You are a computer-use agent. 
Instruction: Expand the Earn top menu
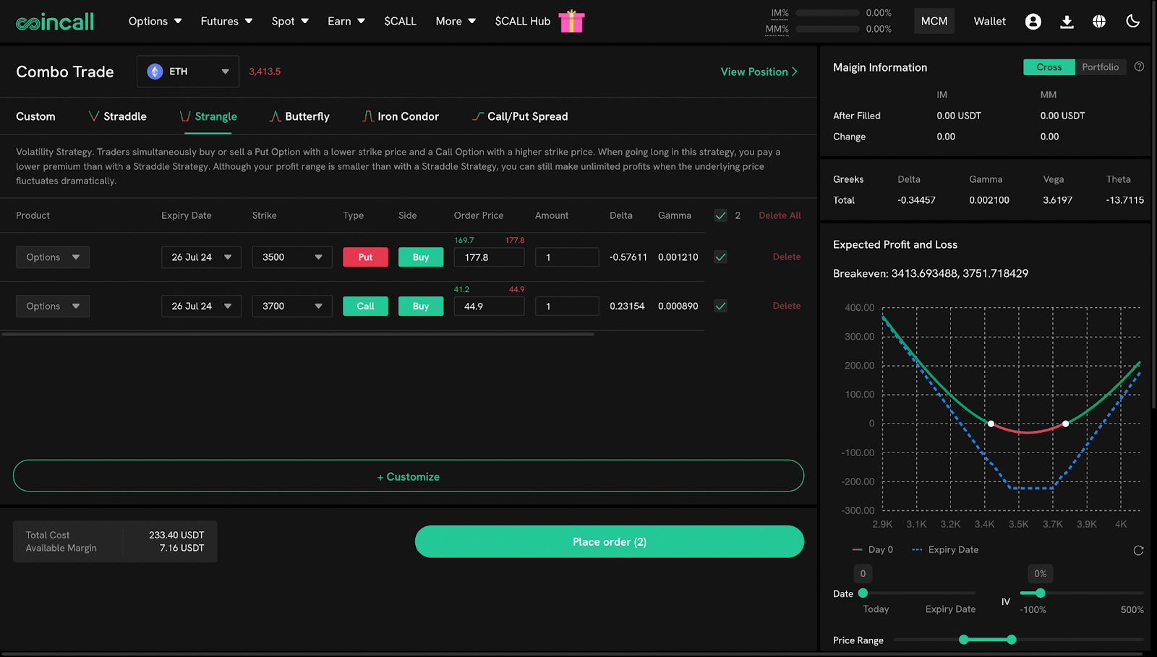click(346, 22)
